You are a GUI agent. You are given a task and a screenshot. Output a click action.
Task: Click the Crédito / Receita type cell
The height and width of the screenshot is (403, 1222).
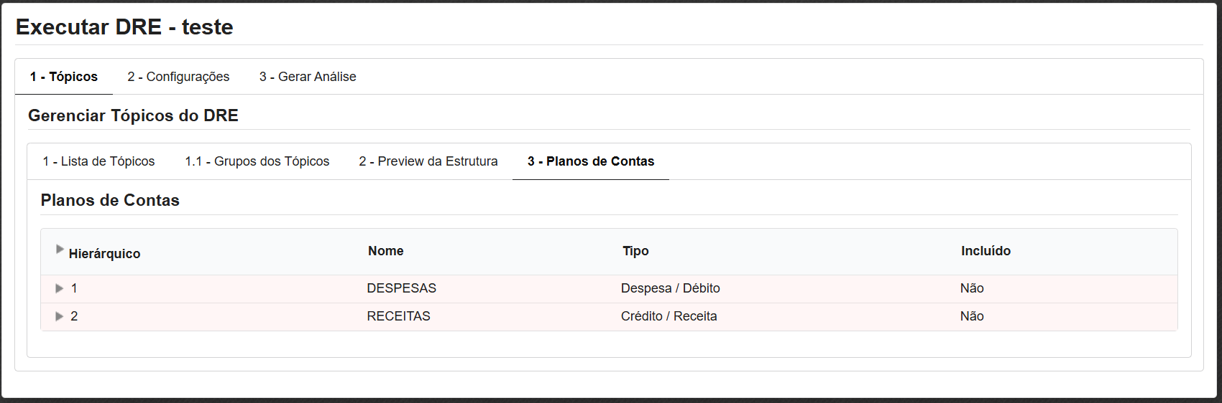point(669,316)
